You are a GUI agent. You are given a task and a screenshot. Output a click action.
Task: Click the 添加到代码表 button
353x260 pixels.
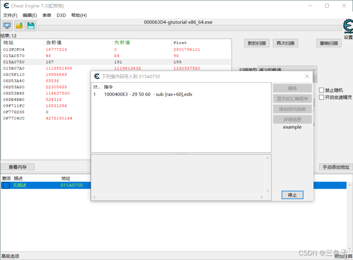pyautogui.click(x=292, y=109)
